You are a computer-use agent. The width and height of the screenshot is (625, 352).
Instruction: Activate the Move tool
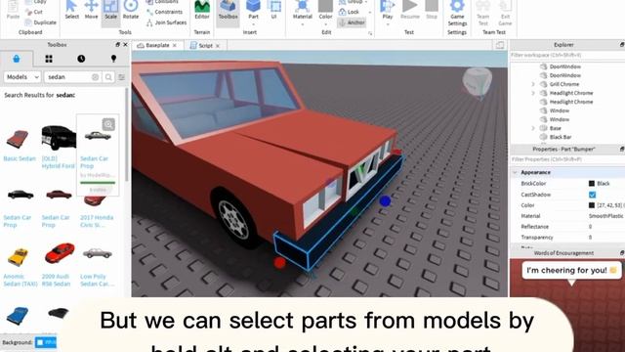tap(91, 10)
